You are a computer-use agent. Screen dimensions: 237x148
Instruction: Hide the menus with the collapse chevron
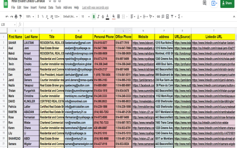coord(234,17)
